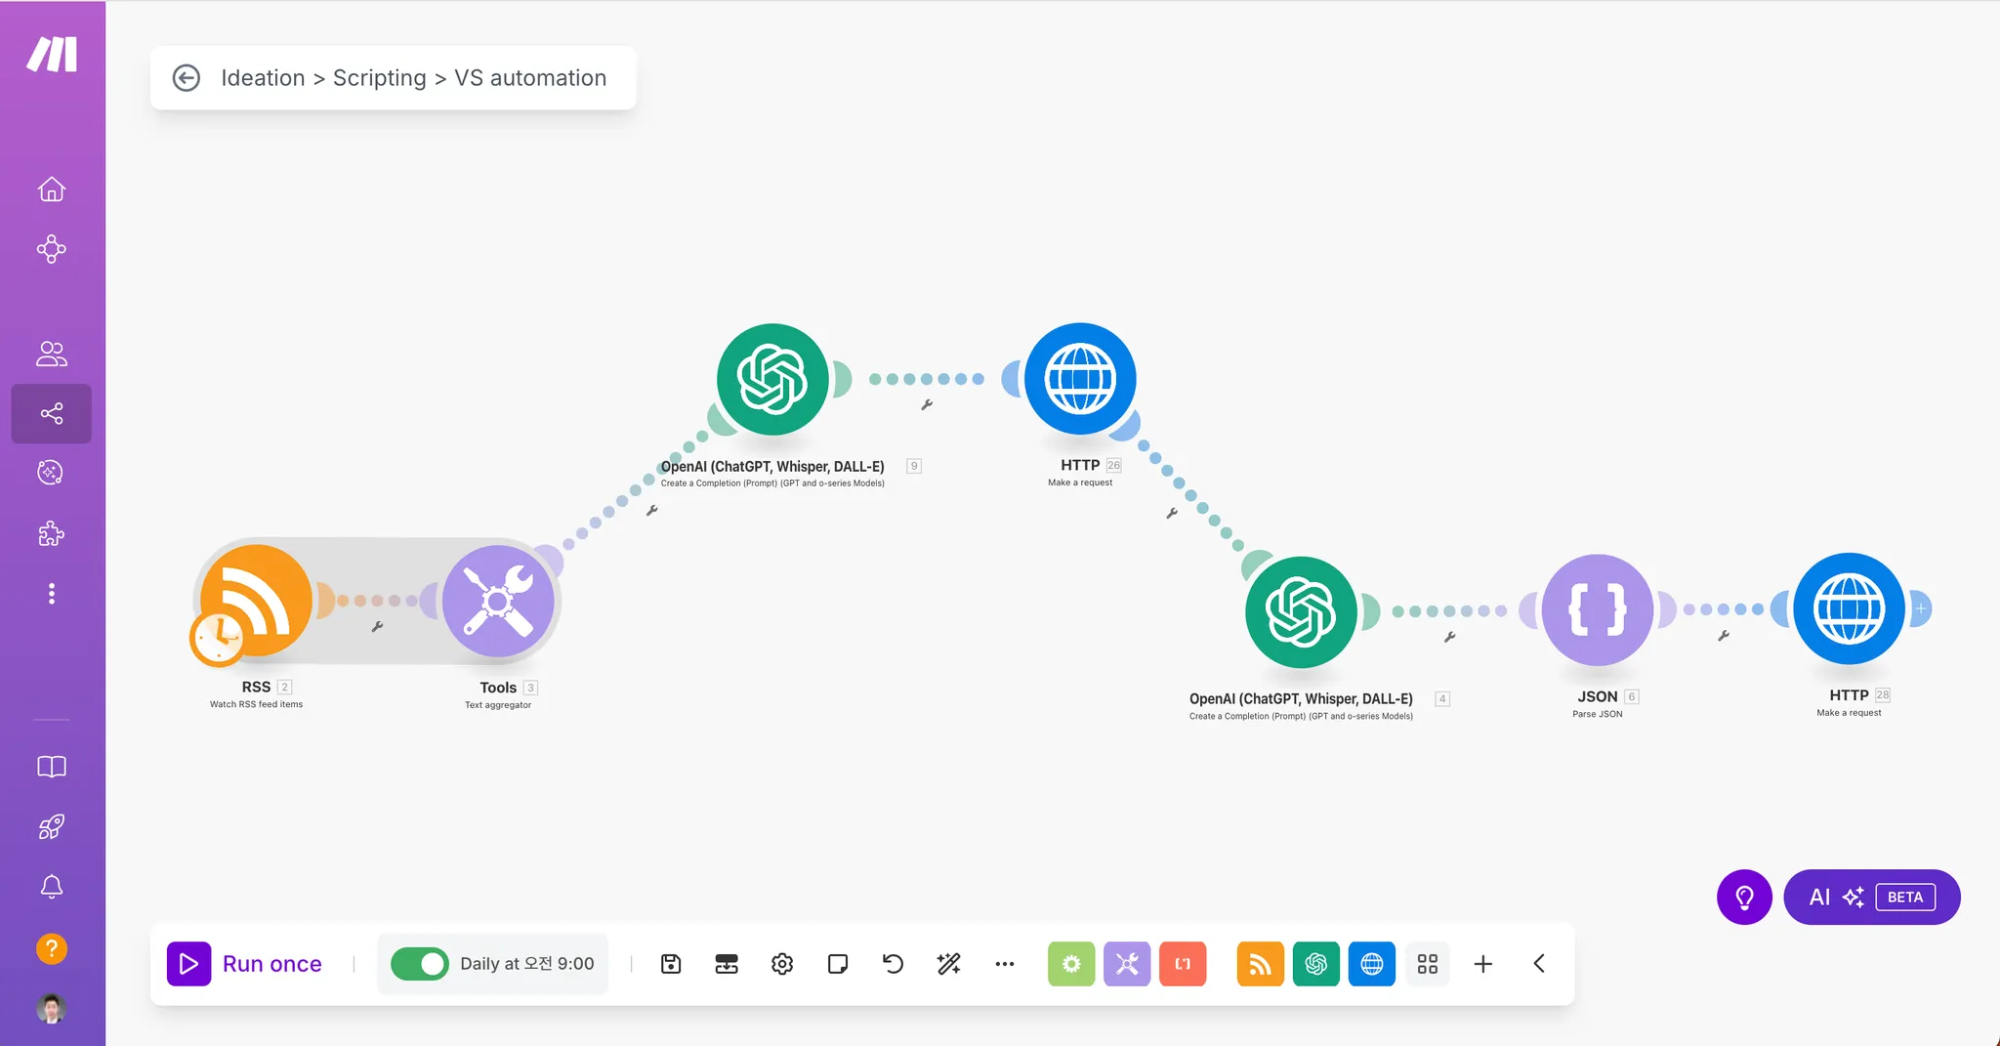Open the green OpenAI favorite

coord(1316,964)
